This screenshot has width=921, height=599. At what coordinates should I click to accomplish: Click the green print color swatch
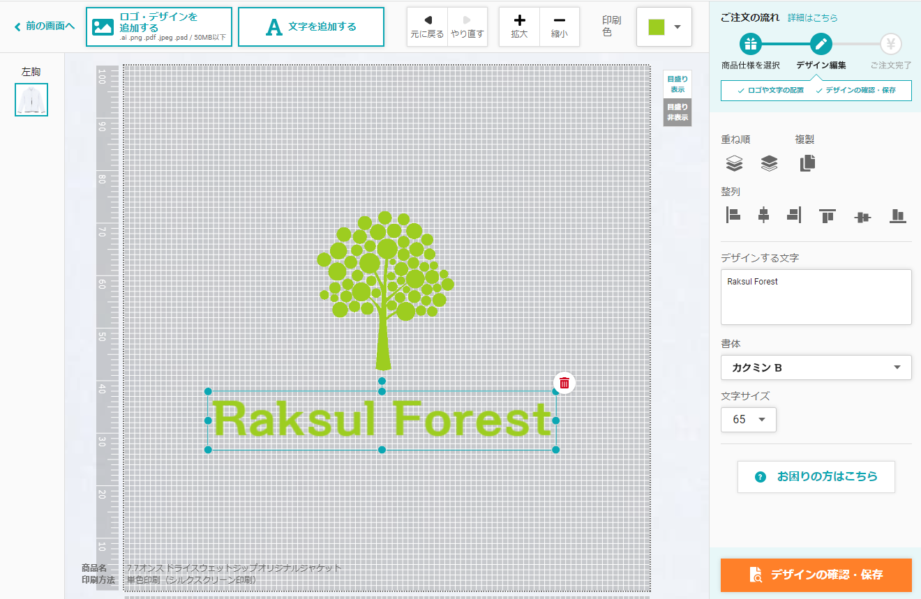click(656, 26)
